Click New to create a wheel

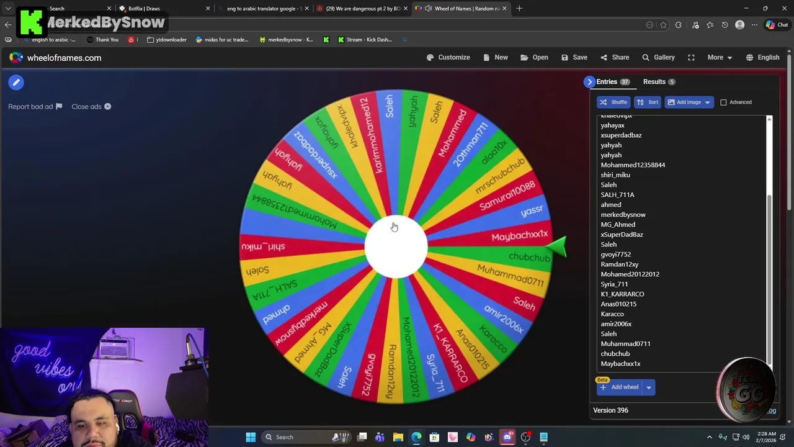(496, 58)
